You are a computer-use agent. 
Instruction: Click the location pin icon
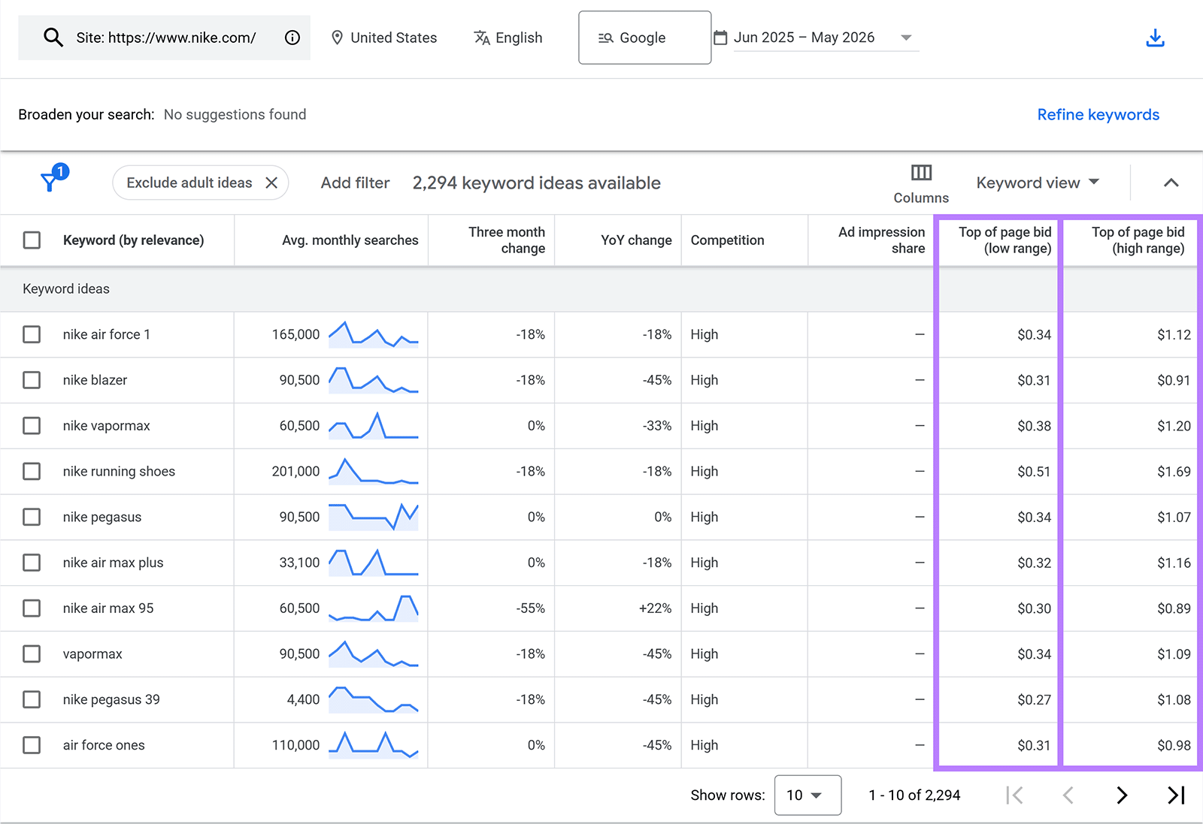[338, 38]
